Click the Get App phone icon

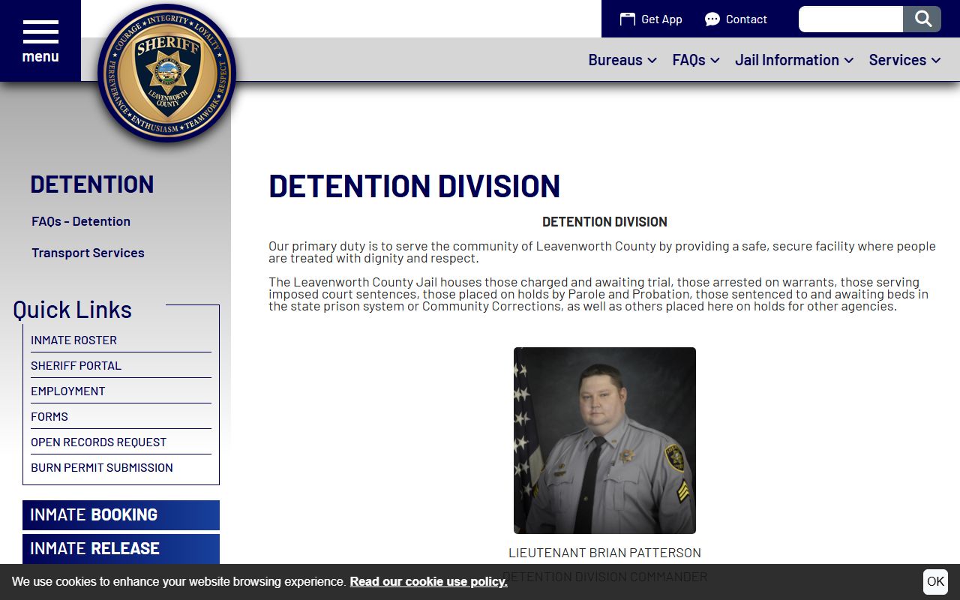(627, 19)
